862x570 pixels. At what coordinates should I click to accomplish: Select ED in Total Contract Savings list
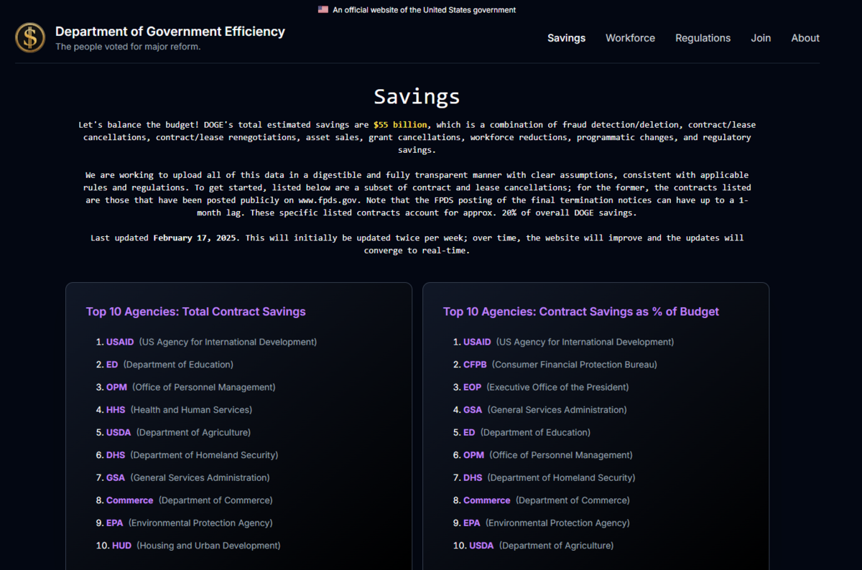[112, 365]
